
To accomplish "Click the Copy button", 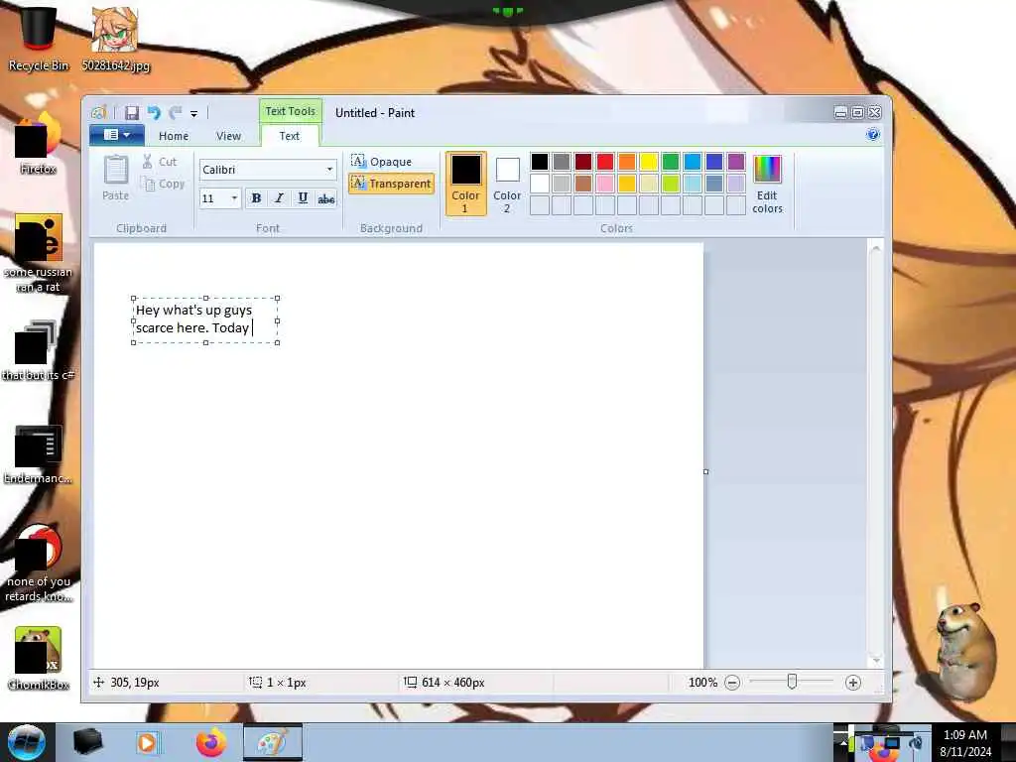I will [x=163, y=184].
